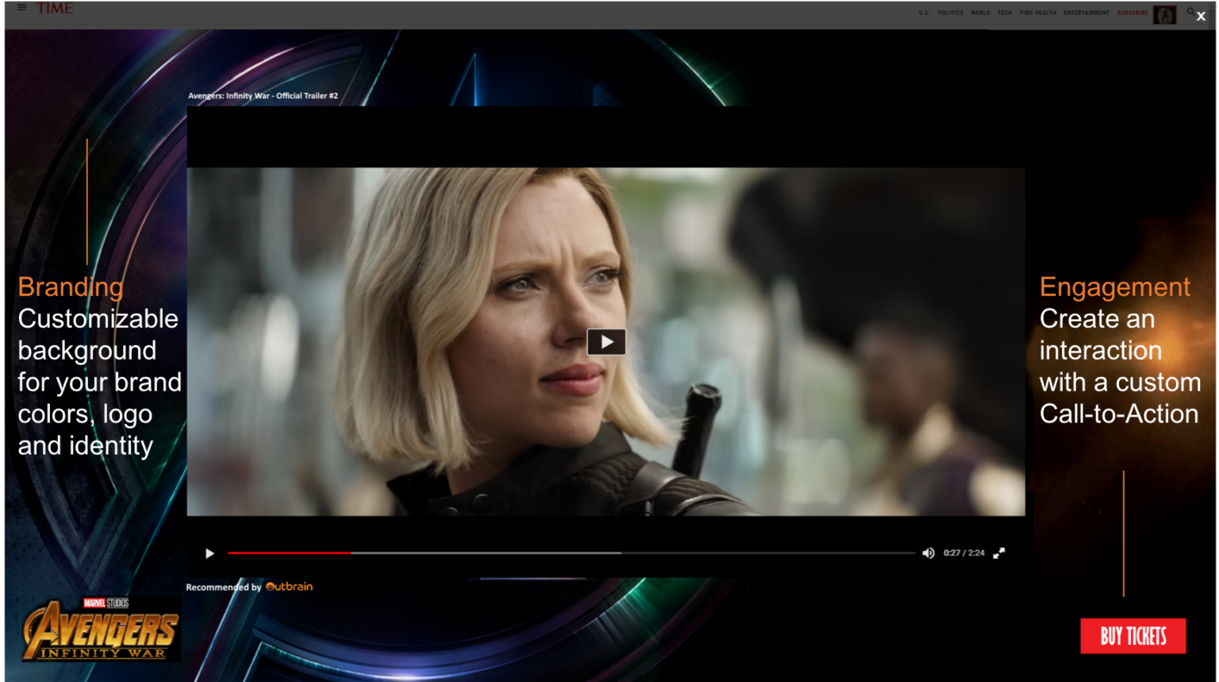Click the BUY TICKETS button

tap(1132, 636)
